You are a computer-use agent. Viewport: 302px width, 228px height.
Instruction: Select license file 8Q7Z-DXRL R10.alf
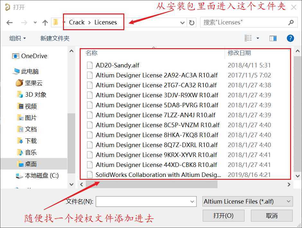pyautogui.click(x=156, y=145)
